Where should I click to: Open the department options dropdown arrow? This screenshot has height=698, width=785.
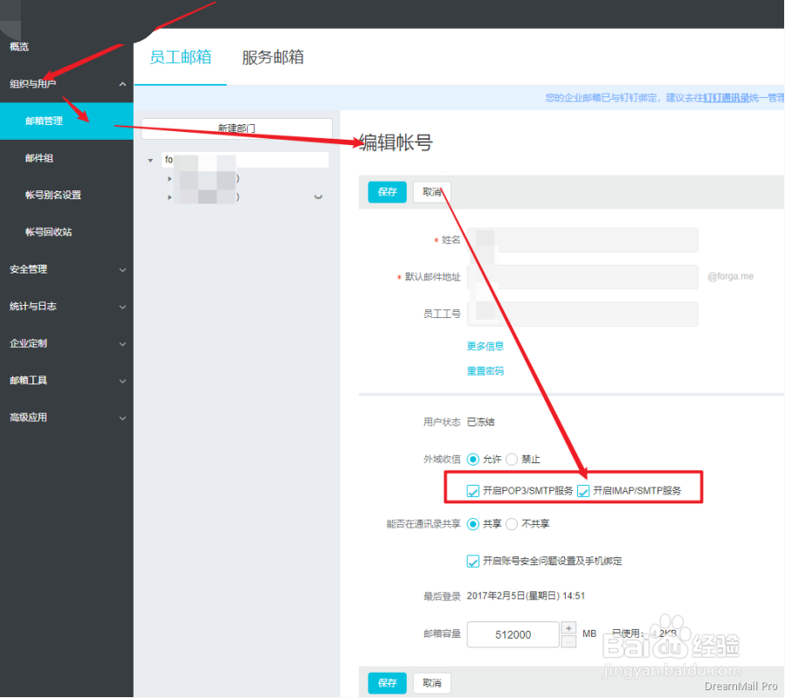click(318, 197)
